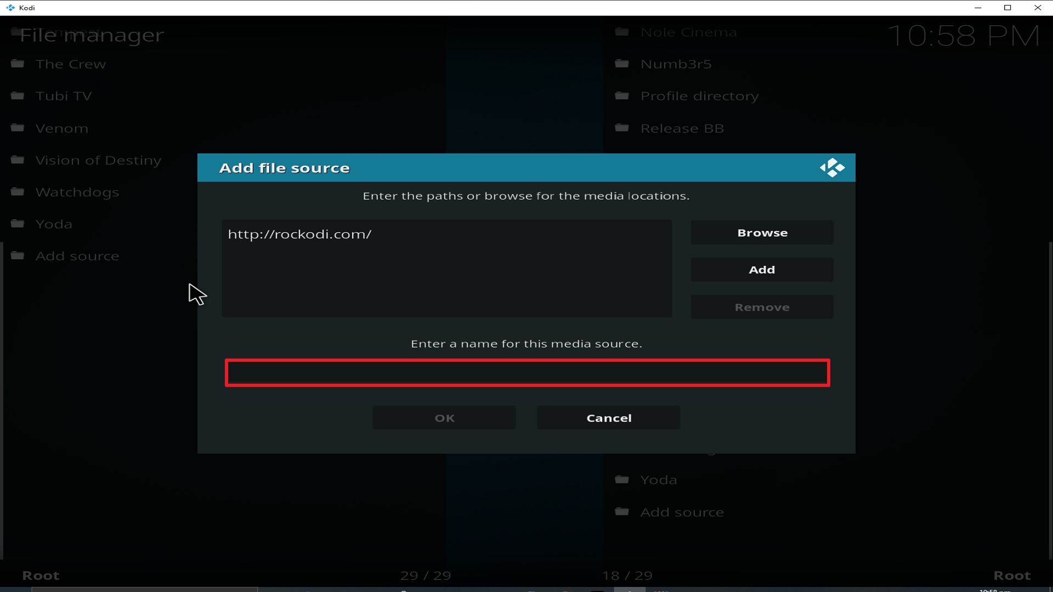Select Add source label in left panel
1053x592 pixels.
pyautogui.click(x=77, y=256)
